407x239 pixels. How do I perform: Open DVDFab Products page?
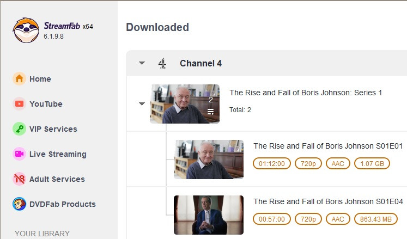pos(62,204)
